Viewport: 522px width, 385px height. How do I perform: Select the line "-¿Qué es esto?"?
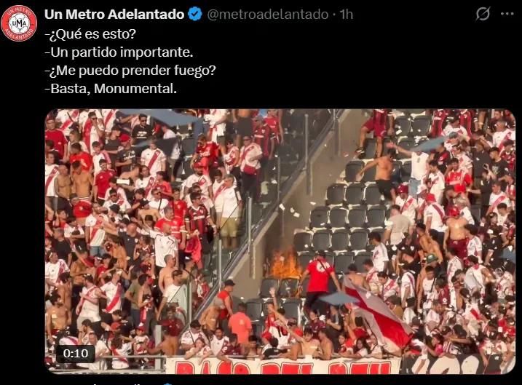(90, 34)
